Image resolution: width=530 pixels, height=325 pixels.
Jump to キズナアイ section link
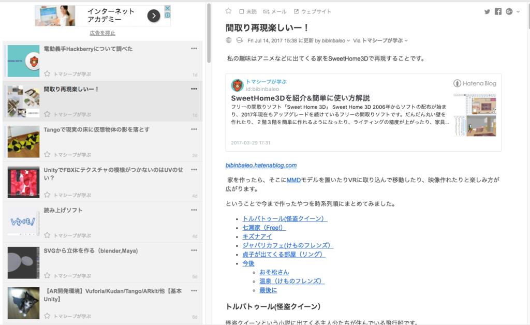(257, 237)
